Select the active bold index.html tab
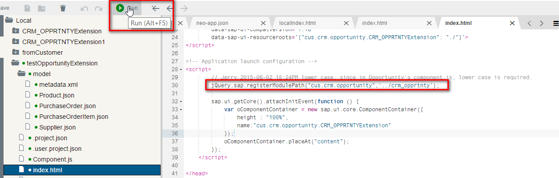Viewport: 559px width, 178px height. click(x=459, y=23)
